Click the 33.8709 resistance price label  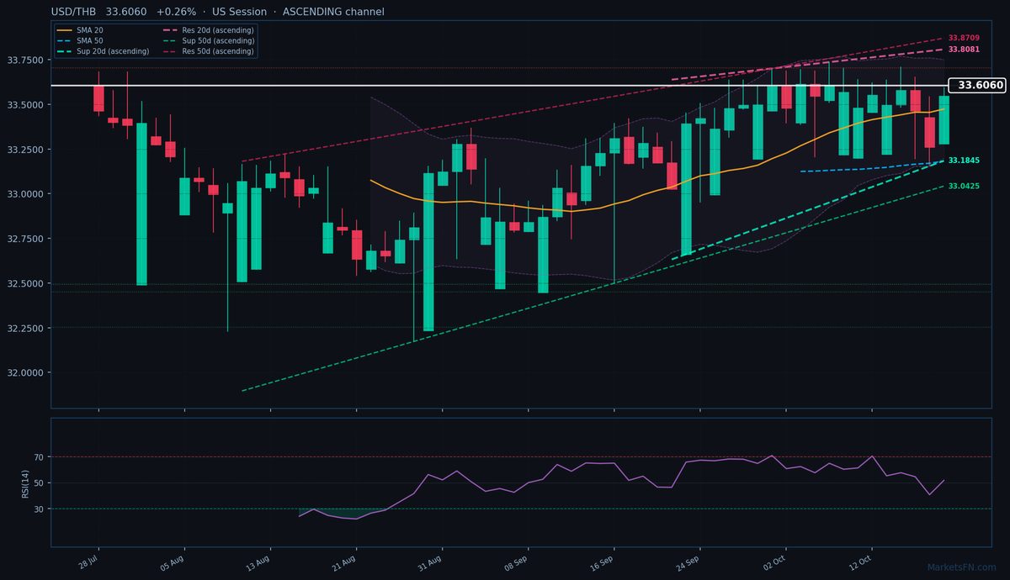click(964, 38)
